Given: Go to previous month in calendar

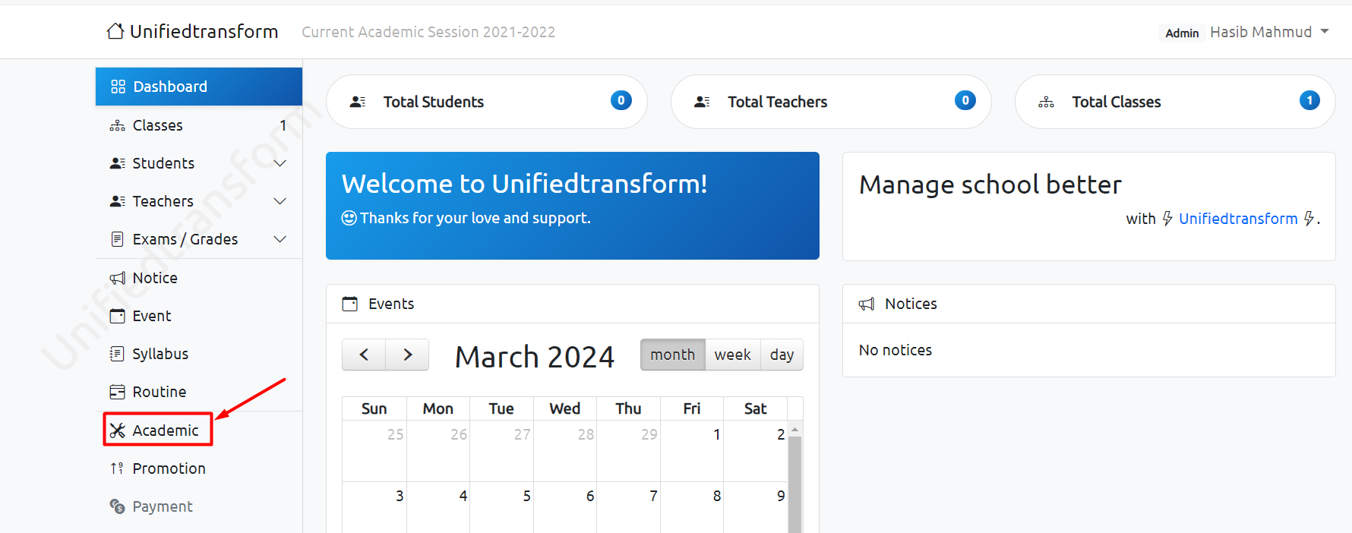Looking at the screenshot, I should pos(364,355).
